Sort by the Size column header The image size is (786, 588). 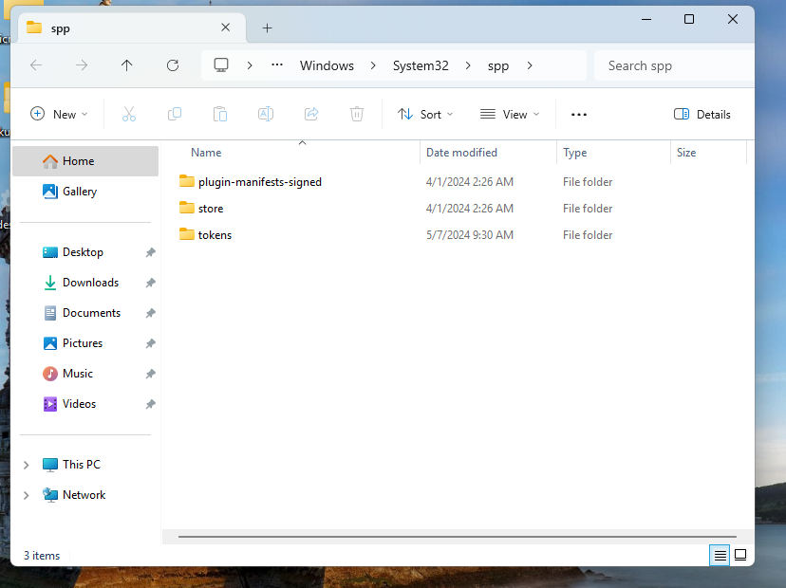pyautogui.click(x=709, y=153)
